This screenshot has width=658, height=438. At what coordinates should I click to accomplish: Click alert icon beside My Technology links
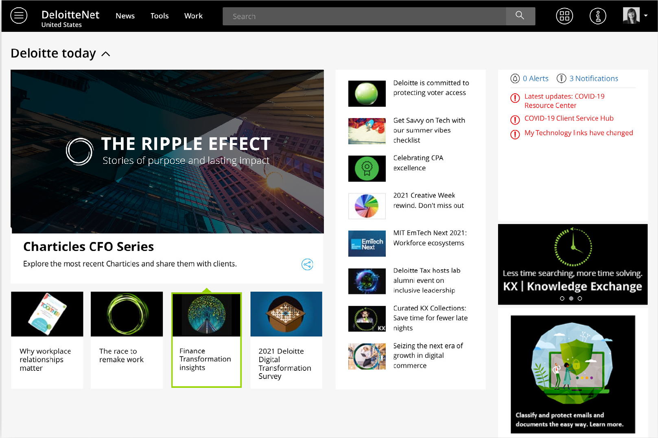tap(515, 134)
